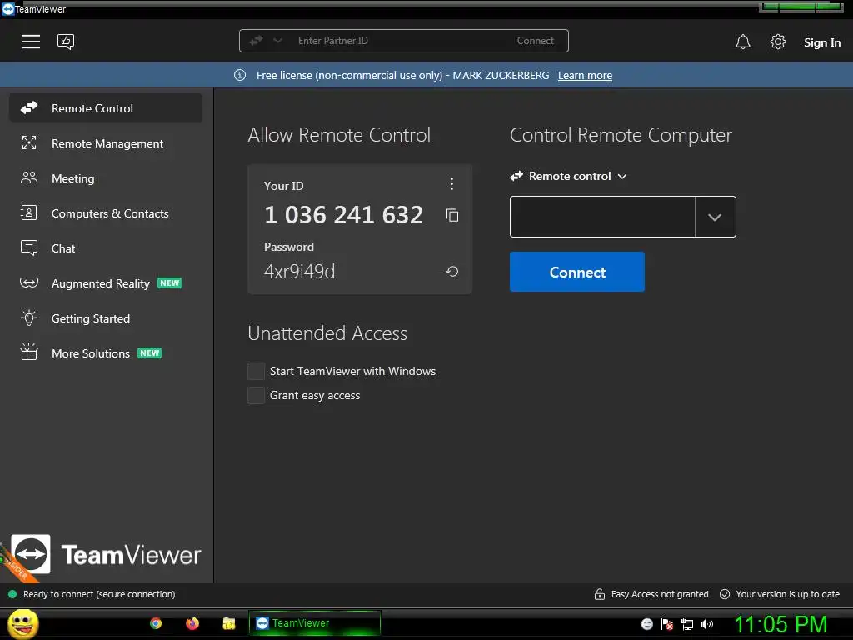Click the smiley start button
Viewport: 853px width, 640px height.
(22, 623)
